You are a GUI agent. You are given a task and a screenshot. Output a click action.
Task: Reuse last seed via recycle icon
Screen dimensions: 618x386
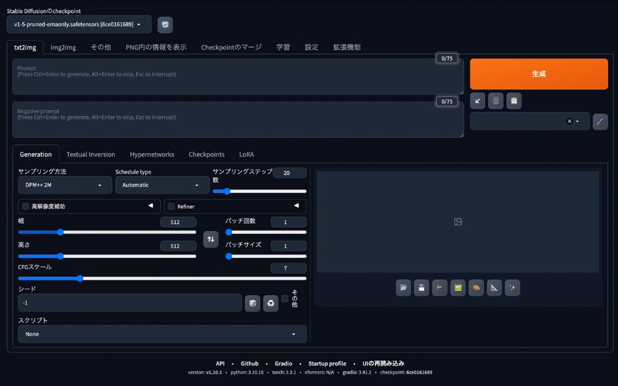click(271, 303)
